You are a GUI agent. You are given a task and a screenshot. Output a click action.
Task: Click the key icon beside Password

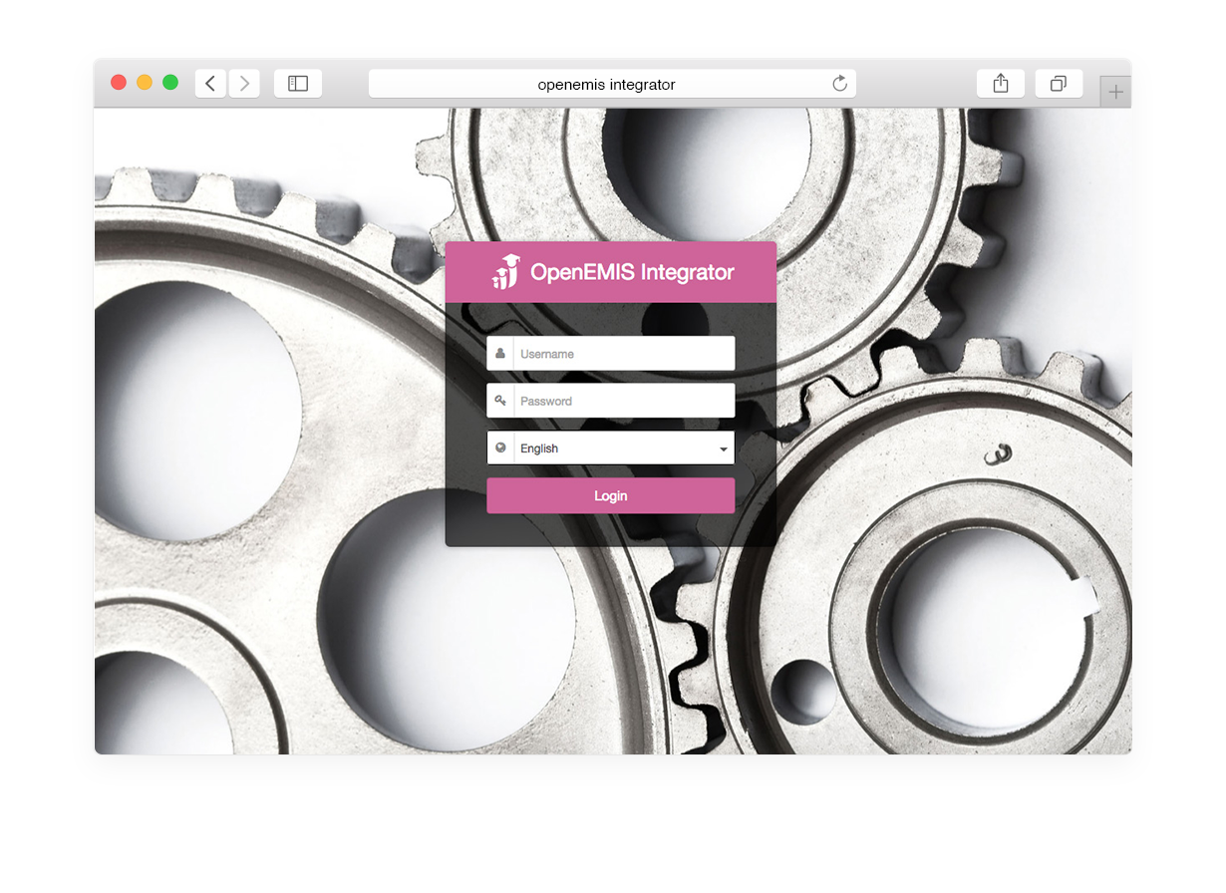(x=500, y=401)
